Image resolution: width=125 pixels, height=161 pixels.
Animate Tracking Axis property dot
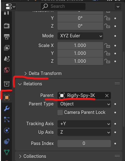[x=115, y=124]
